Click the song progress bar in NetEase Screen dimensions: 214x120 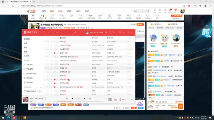click(78, 102)
